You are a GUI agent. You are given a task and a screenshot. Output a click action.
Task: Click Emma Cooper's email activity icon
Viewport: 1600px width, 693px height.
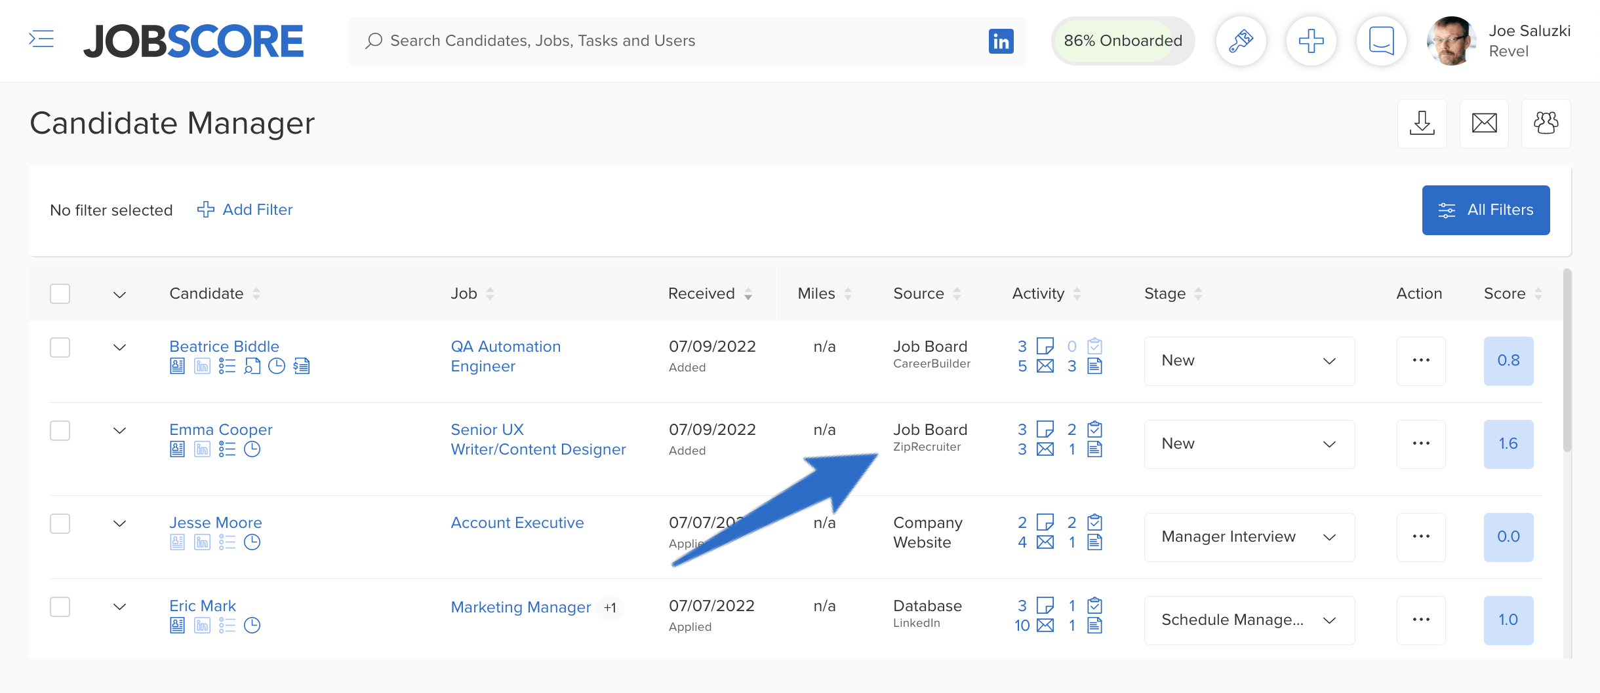[1045, 449]
